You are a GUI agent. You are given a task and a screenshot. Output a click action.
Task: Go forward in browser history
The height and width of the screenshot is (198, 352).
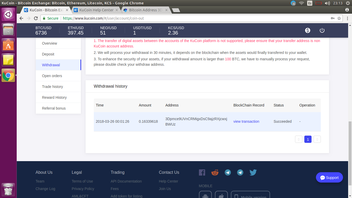click(29, 18)
